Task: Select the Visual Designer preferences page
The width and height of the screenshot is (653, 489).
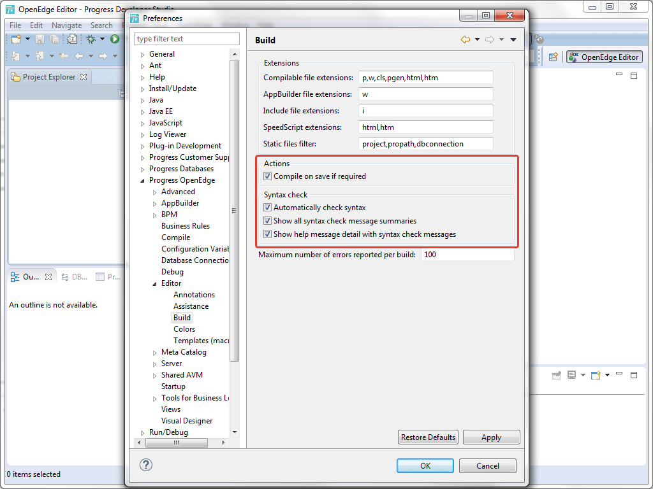Action: click(x=187, y=422)
